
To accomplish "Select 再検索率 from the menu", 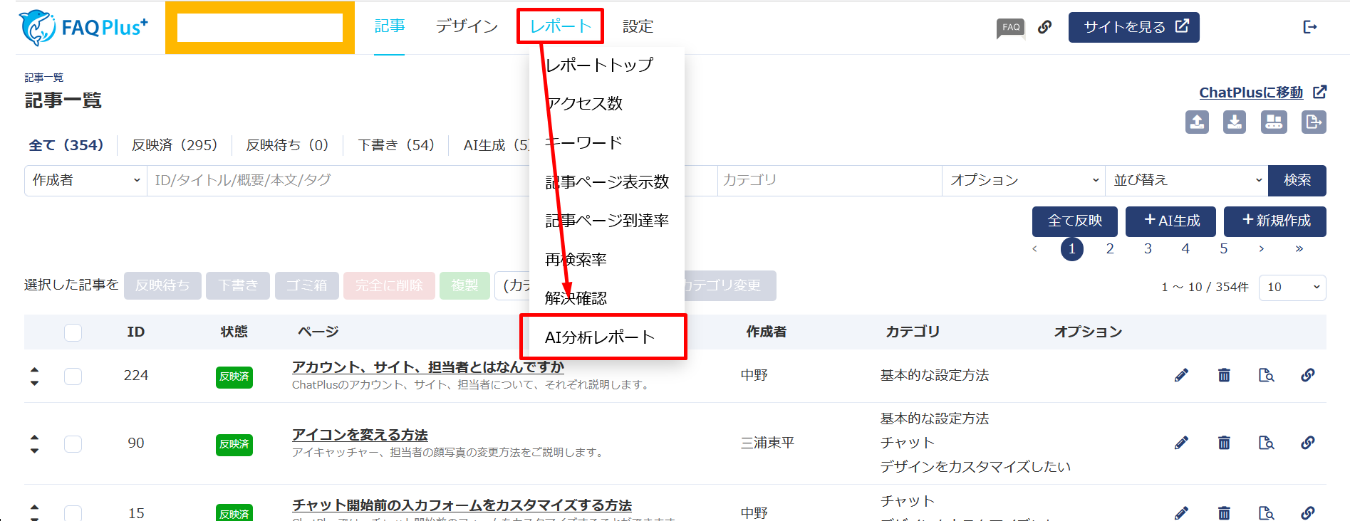I will [576, 259].
